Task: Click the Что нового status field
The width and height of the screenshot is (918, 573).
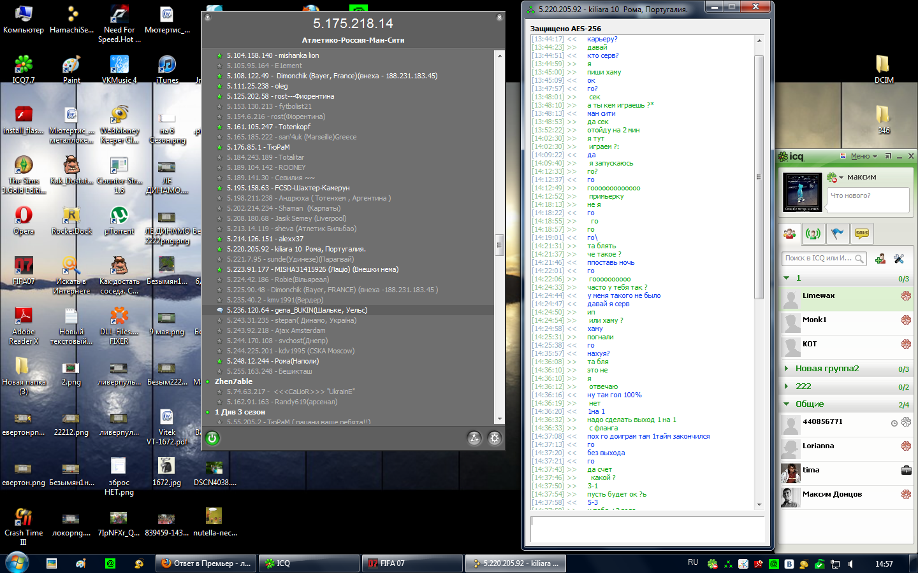Action: 868,199
